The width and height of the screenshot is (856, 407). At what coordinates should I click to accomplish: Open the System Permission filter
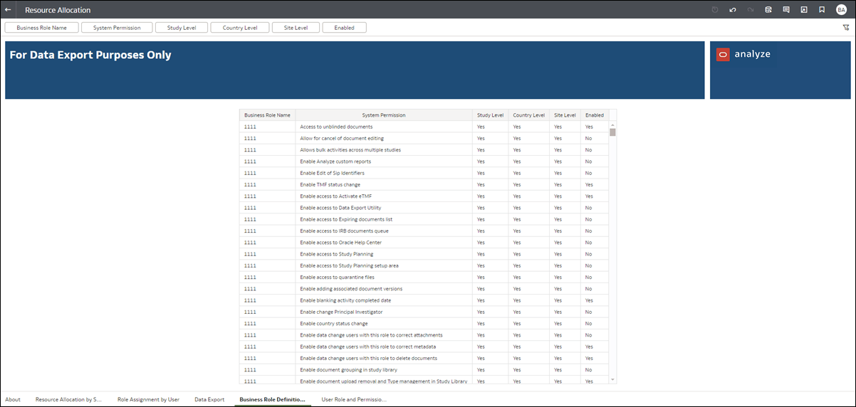(x=117, y=28)
